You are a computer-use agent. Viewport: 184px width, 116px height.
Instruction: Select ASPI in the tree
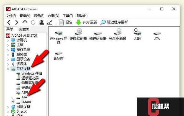coord(22,92)
